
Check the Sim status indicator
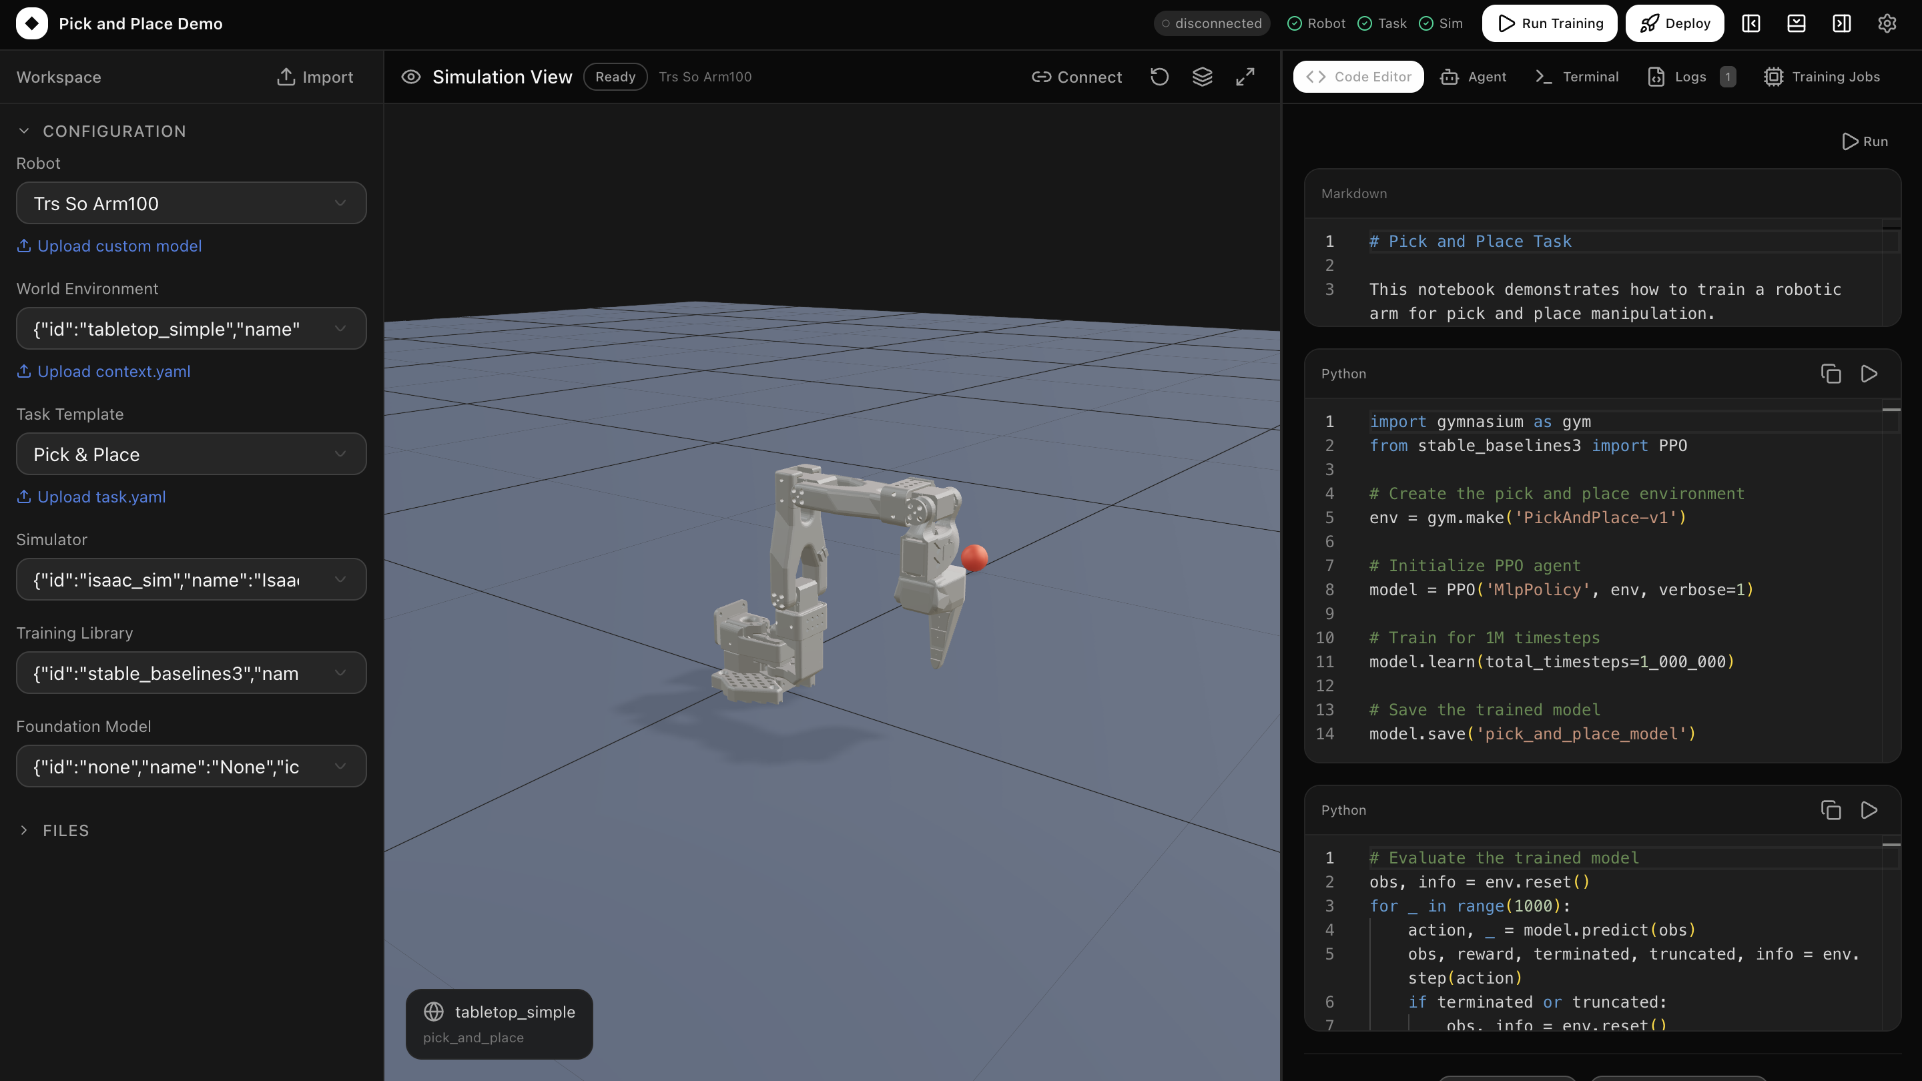[1441, 23]
